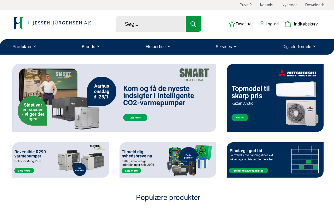Click the Log ind user icon
Image resolution: width=334 pixels, height=208 pixels.
[262, 24]
